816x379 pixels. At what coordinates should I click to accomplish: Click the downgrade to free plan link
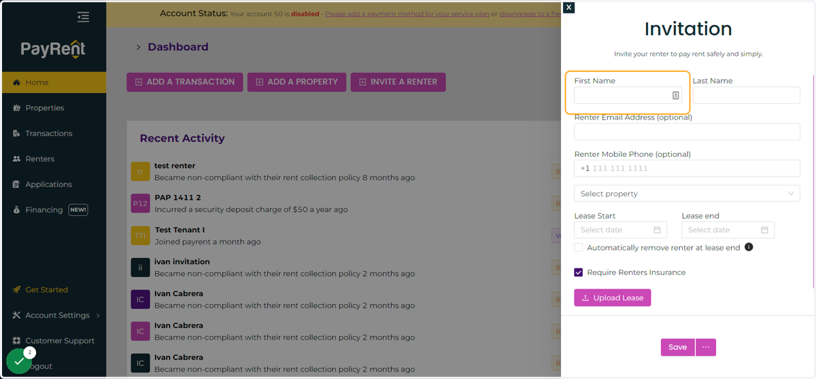[530, 14]
